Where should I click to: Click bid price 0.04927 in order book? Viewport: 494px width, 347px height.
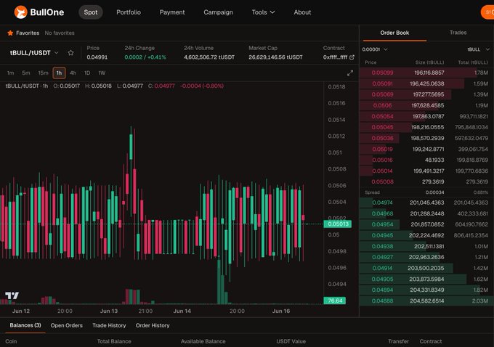pyautogui.click(x=382, y=257)
